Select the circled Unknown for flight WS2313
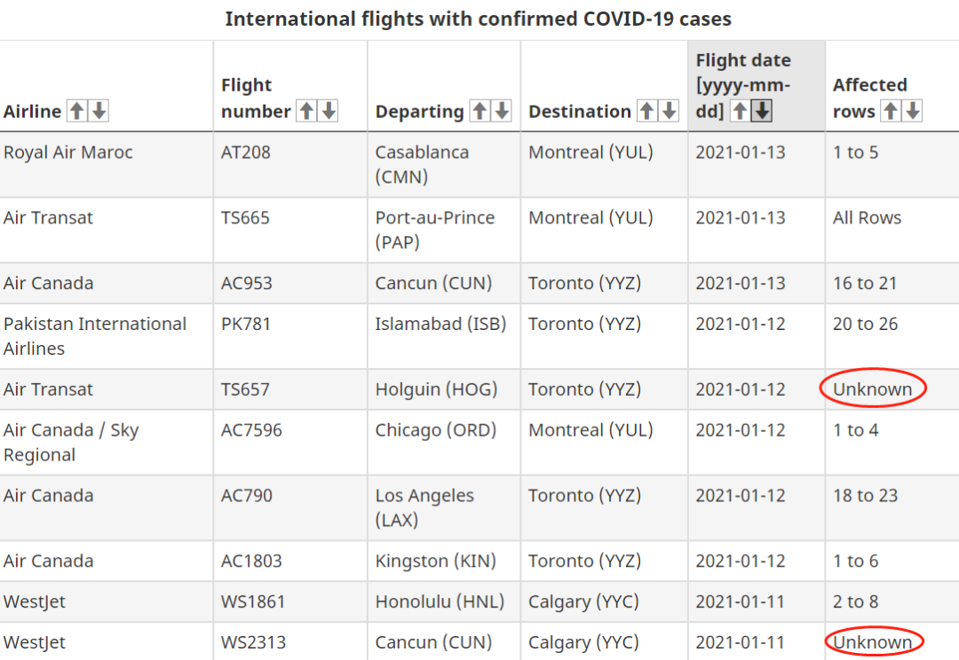This screenshot has height=660, width=959. (873, 642)
